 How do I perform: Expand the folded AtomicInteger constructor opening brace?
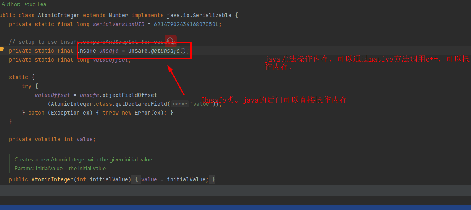pyautogui.click(x=136, y=180)
